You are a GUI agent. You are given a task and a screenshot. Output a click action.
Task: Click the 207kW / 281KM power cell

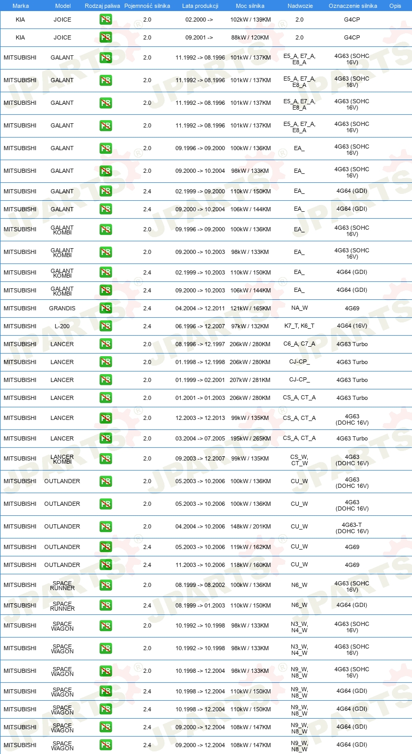click(x=250, y=380)
